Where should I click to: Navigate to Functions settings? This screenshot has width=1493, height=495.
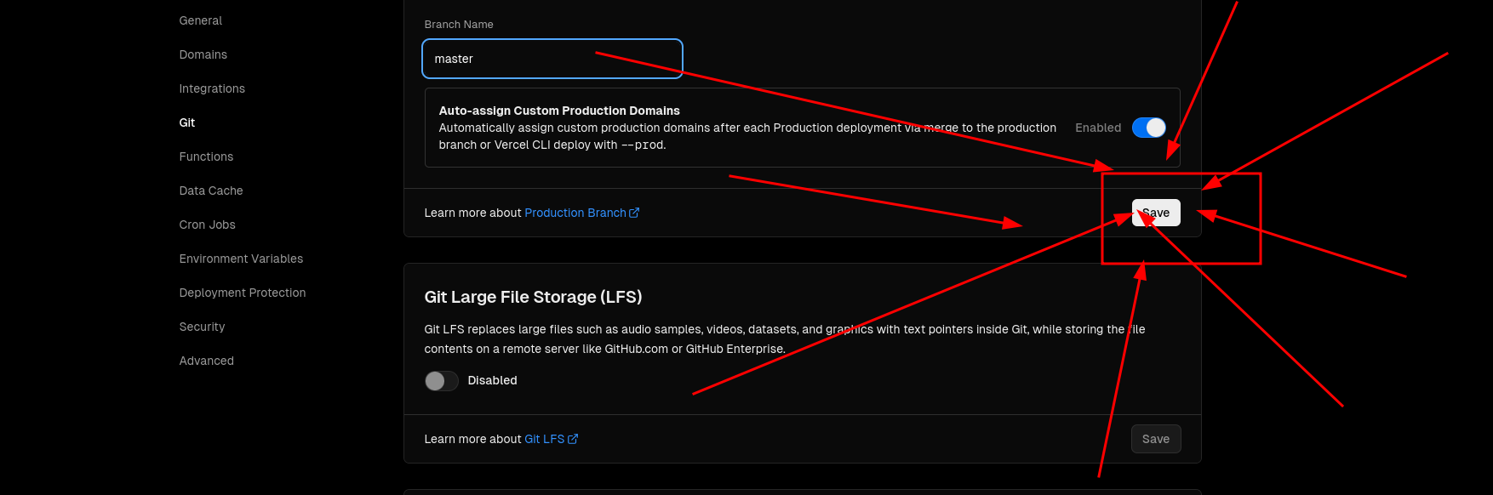pyautogui.click(x=206, y=156)
